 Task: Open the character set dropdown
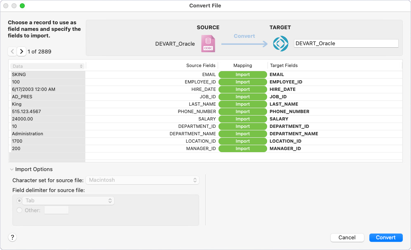click(142, 180)
